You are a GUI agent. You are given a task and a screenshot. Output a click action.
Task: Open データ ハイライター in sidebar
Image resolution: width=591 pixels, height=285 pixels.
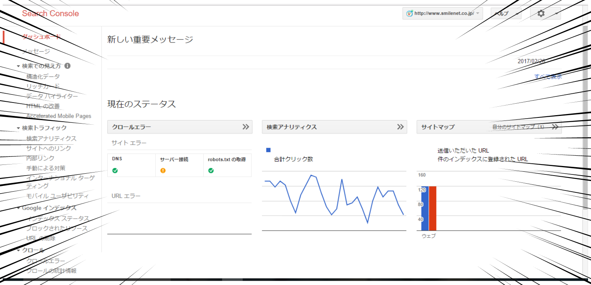coord(52,96)
